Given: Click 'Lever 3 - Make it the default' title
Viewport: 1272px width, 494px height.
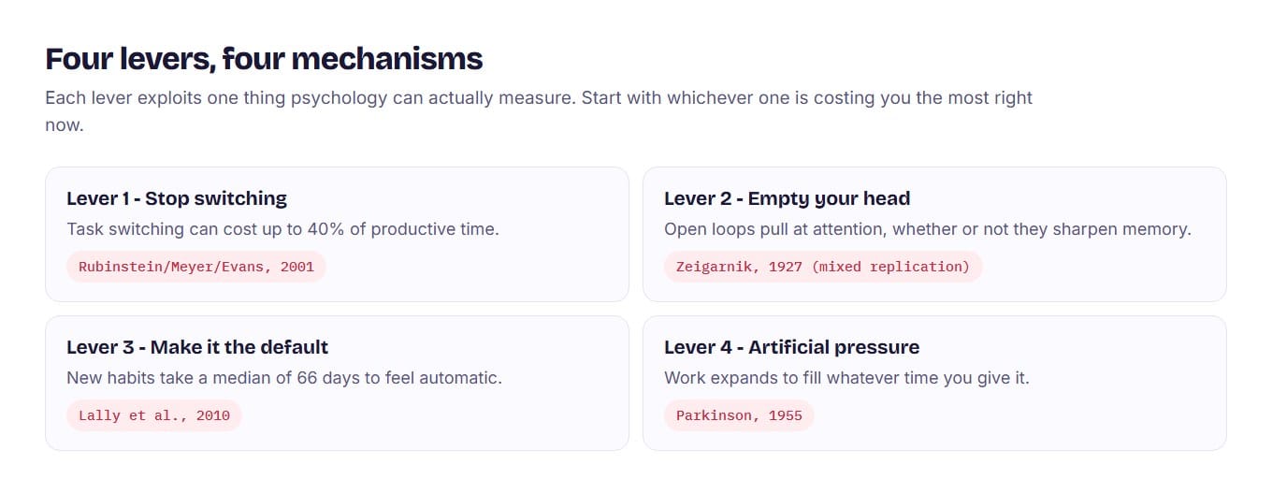Looking at the screenshot, I should (197, 347).
